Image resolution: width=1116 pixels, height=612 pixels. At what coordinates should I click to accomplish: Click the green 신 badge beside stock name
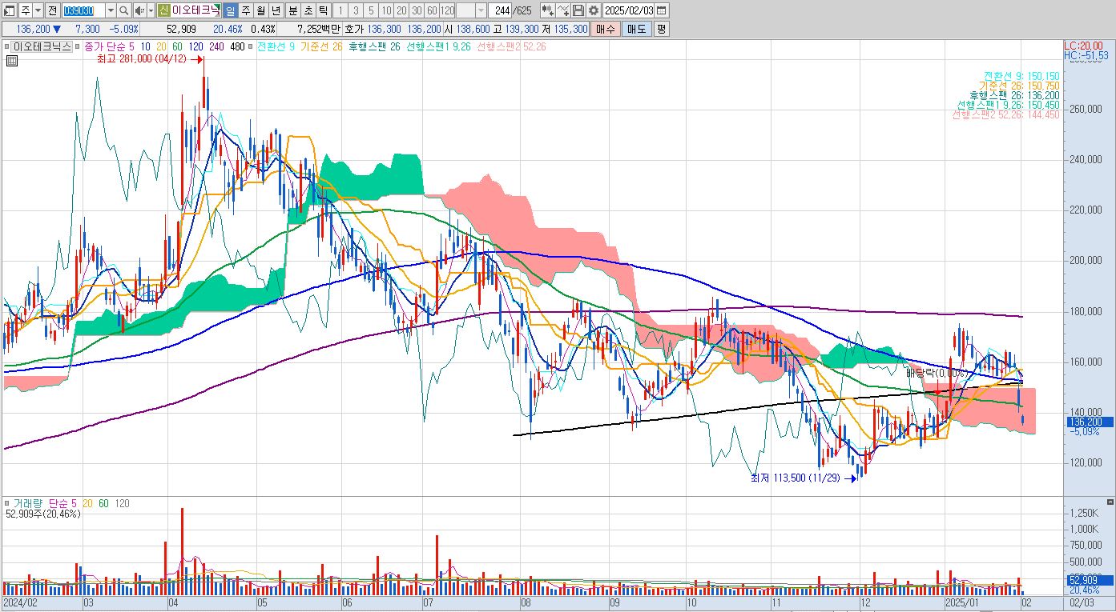(163, 10)
